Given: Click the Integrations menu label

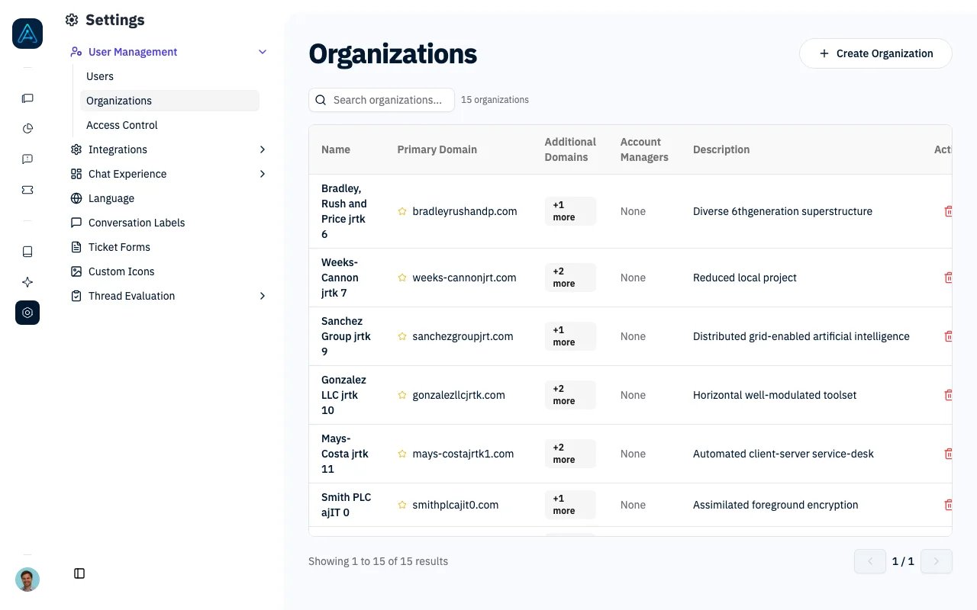Looking at the screenshot, I should [118, 149].
